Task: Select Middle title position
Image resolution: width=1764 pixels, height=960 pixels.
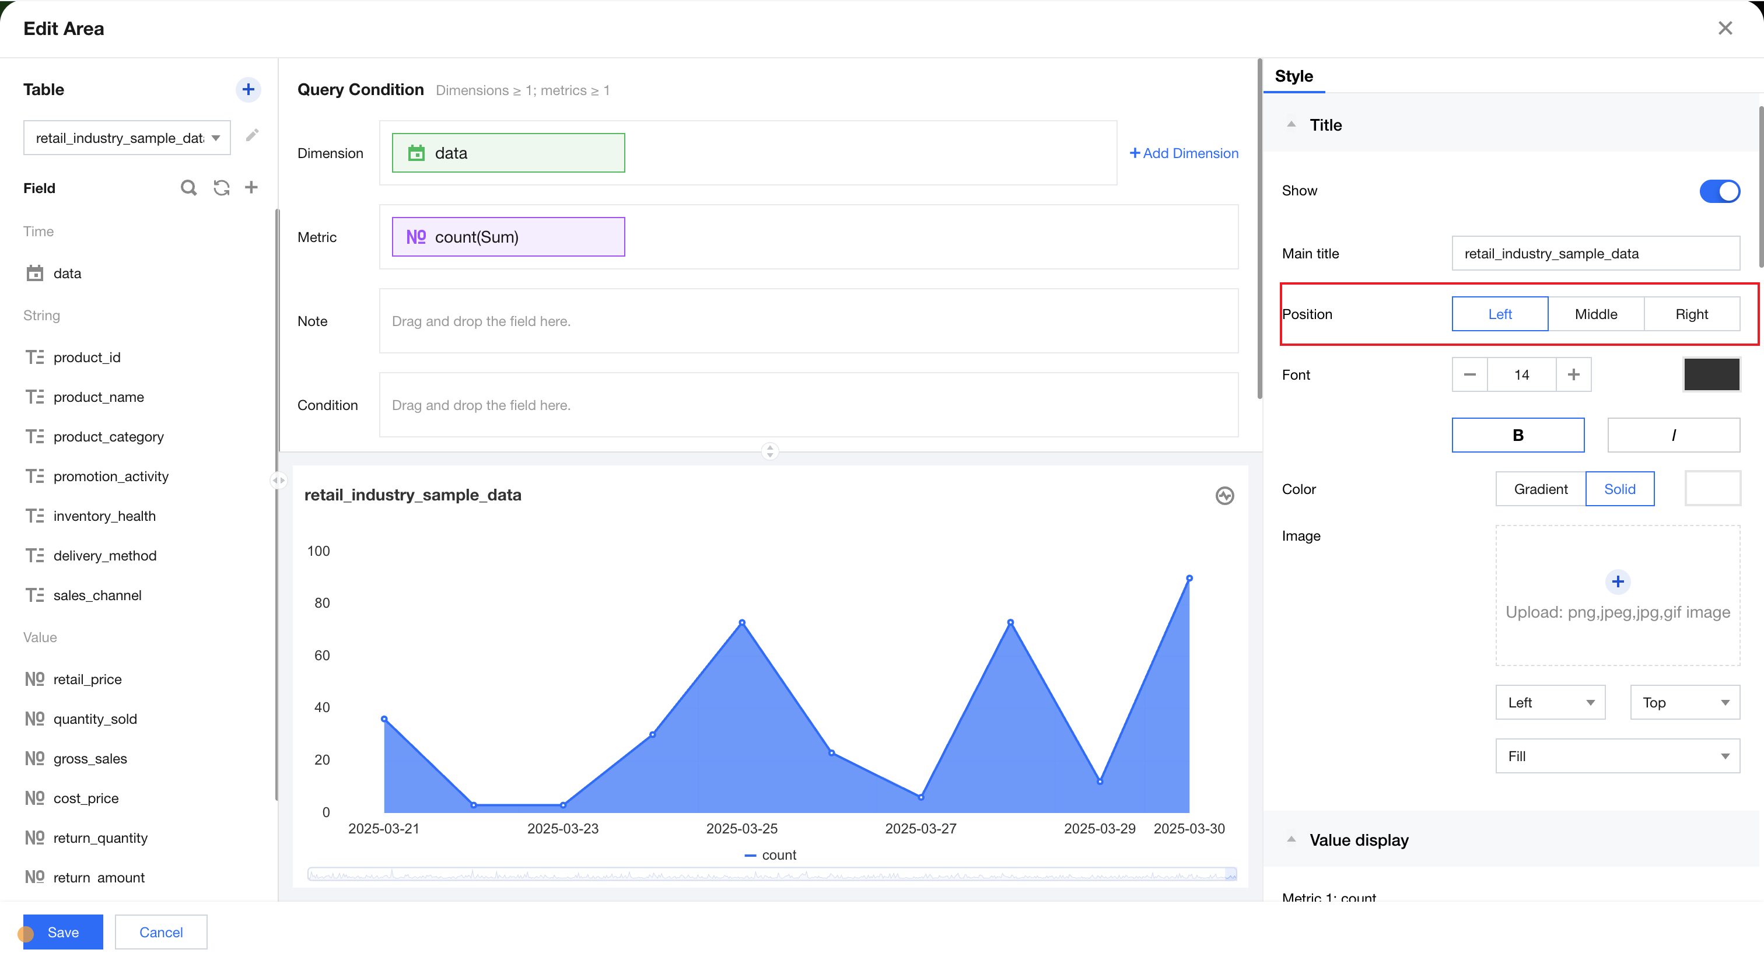Action: point(1595,314)
